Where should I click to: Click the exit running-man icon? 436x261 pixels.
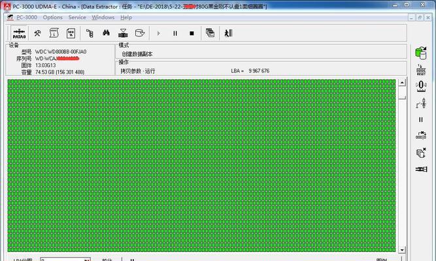point(228,33)
